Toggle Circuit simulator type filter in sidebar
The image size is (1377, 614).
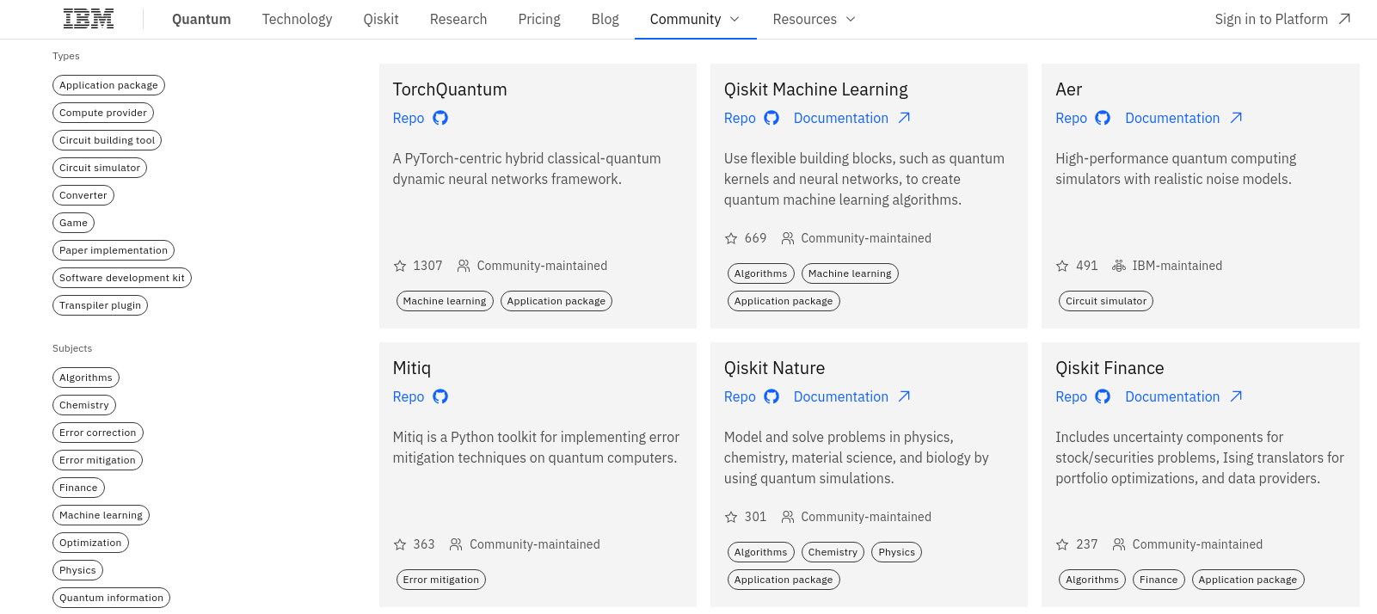pyautogui.click(x=100, y=168)
